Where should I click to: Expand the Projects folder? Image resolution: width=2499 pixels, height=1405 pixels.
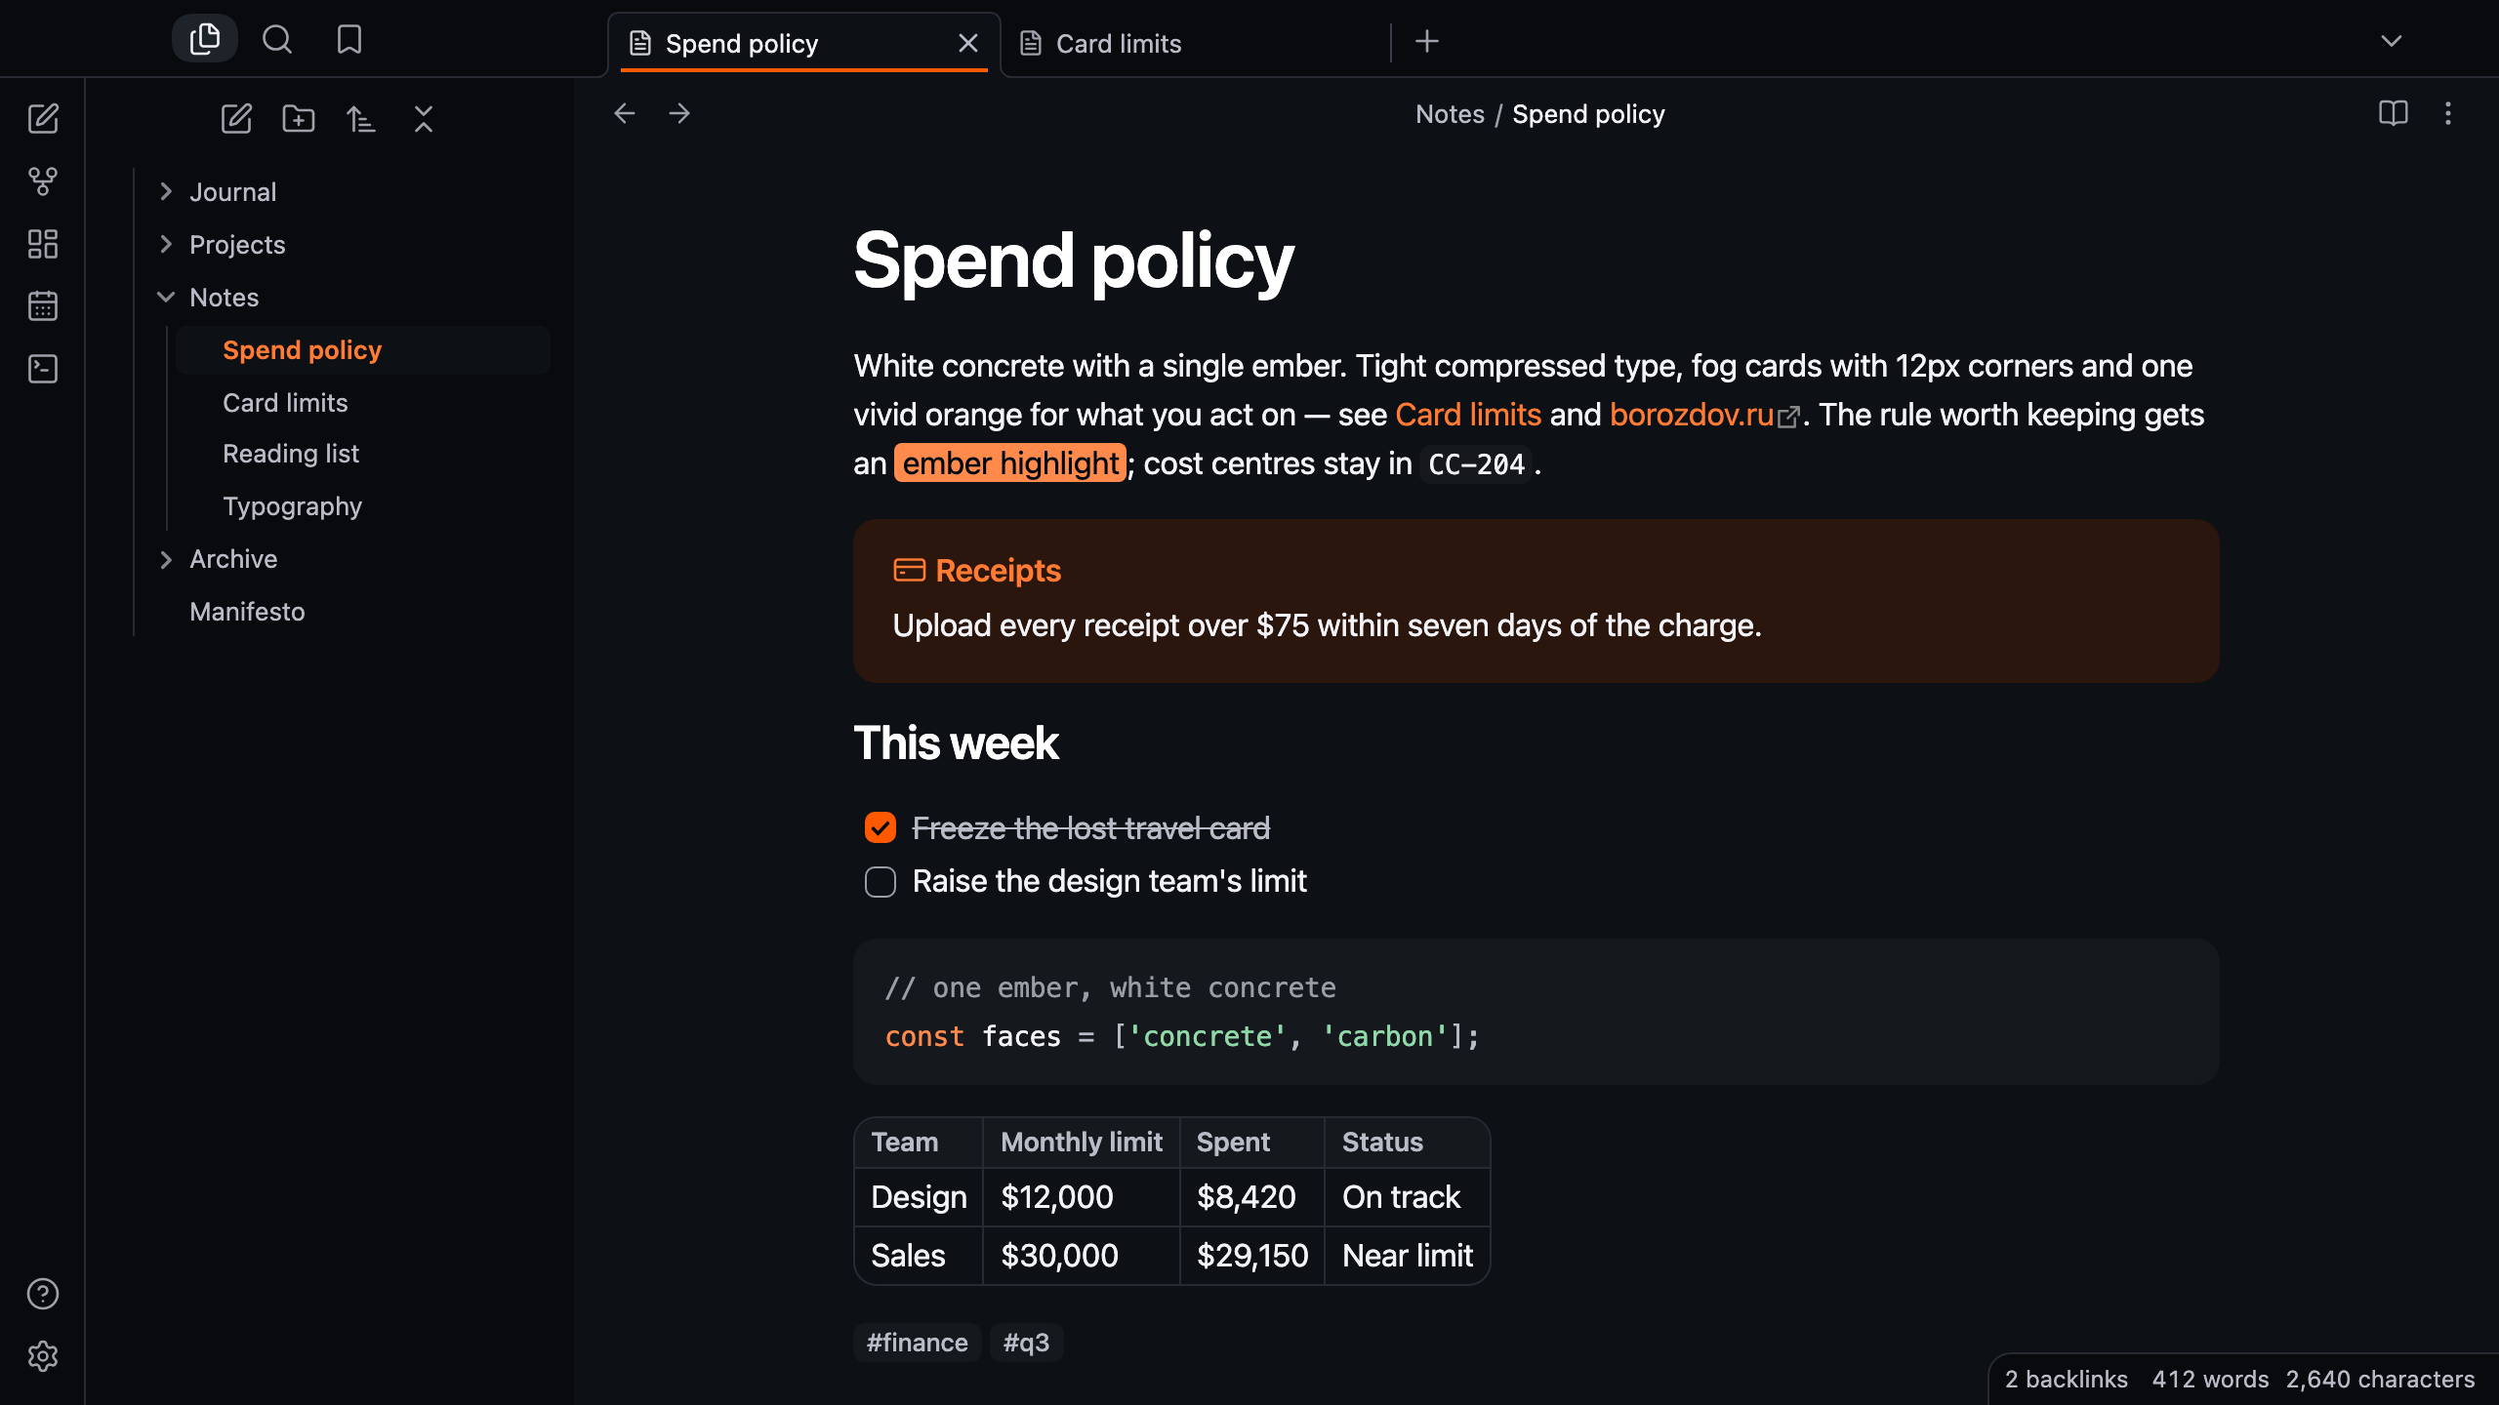pos(166,244)
